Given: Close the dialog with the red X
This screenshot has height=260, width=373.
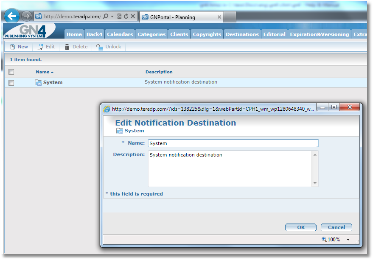Looking at the screenshot, I should click(350, 107).
